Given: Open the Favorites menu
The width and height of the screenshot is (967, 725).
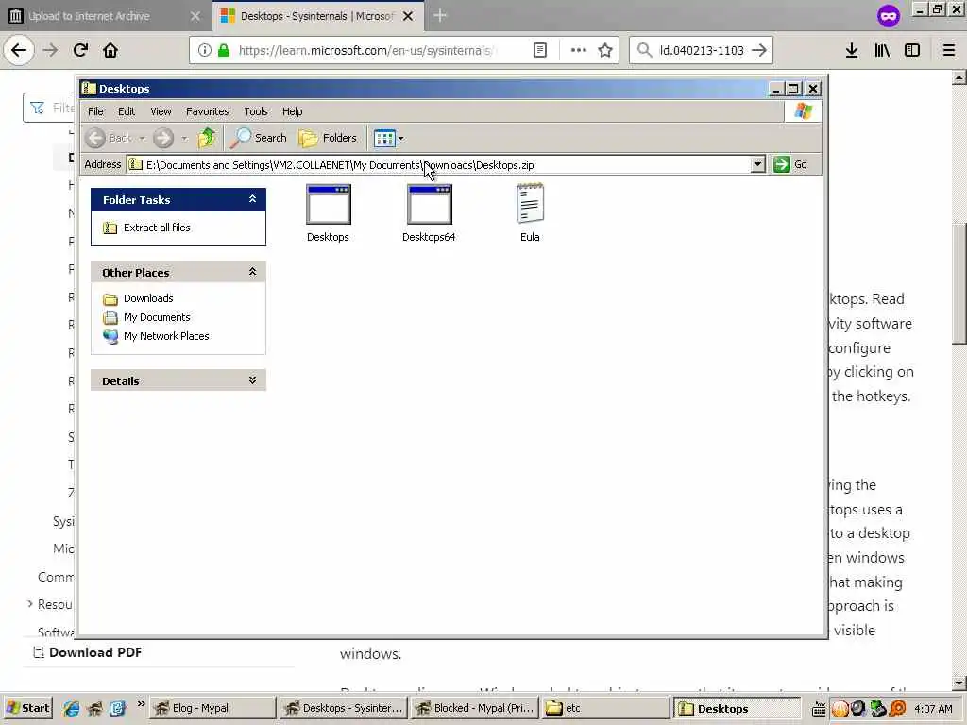Looking at the screenshot, I should (207, 111).
